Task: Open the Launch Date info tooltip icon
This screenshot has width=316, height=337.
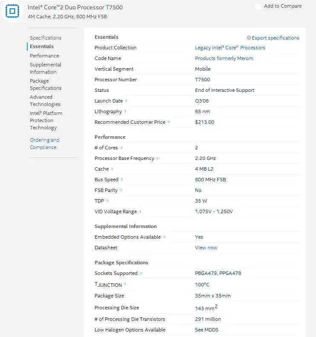Action: tap(126, 101)
